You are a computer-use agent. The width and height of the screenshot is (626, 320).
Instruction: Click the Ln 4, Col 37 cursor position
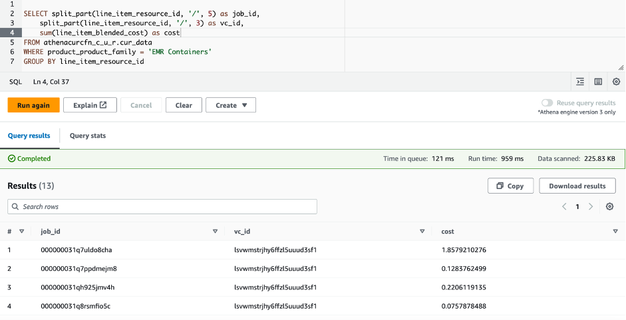point(51,82)
